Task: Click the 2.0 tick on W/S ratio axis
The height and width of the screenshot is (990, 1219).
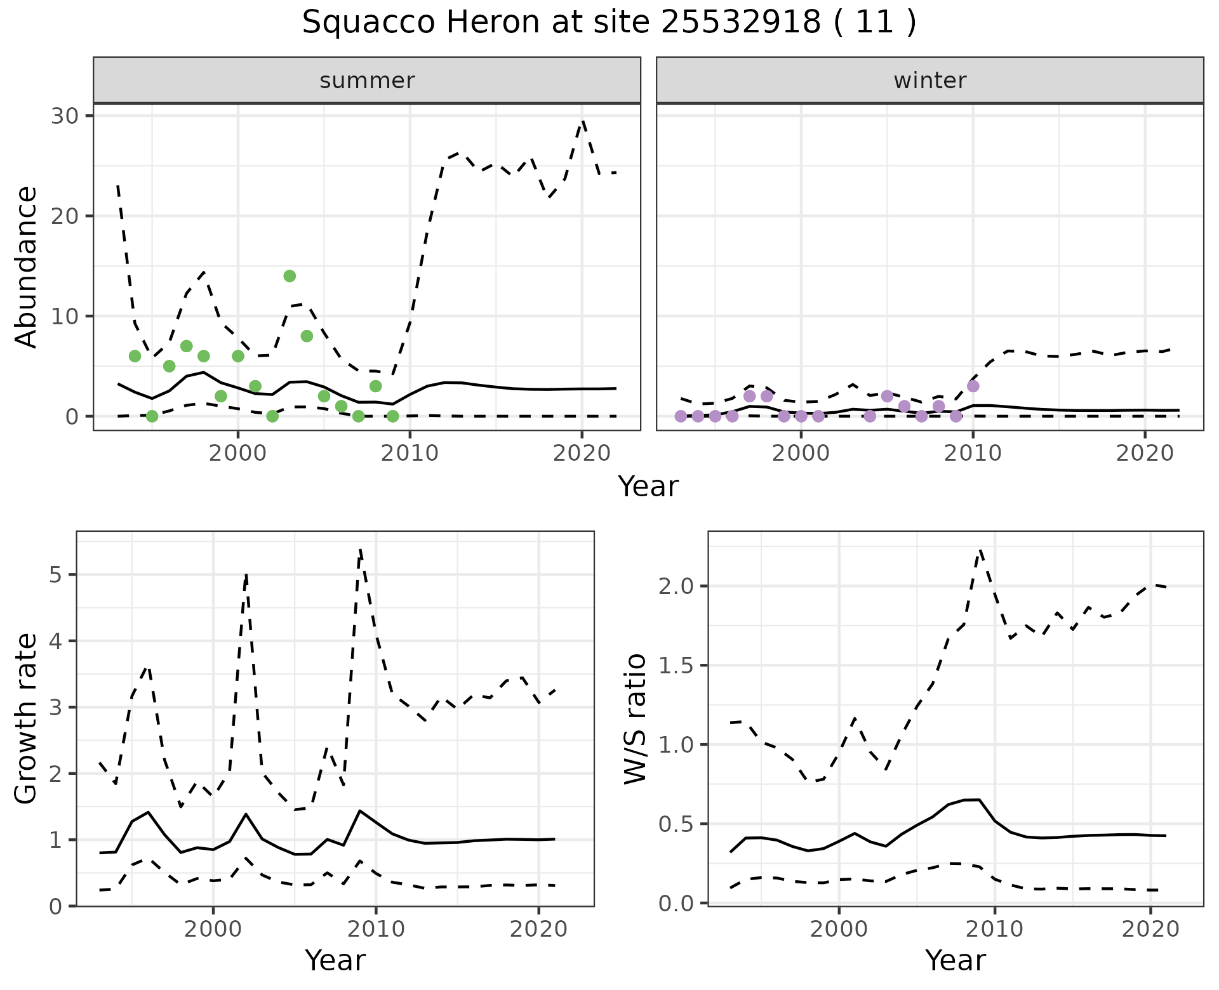Action: 677,586
